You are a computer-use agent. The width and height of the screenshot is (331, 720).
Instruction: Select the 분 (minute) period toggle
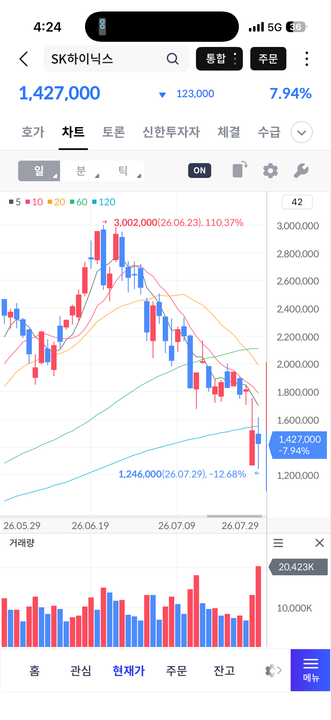point(81,171)
